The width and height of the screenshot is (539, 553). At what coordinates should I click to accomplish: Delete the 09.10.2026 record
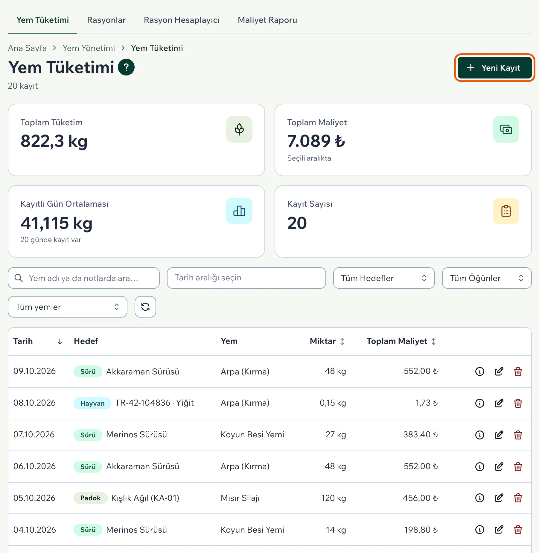[518, 371]
